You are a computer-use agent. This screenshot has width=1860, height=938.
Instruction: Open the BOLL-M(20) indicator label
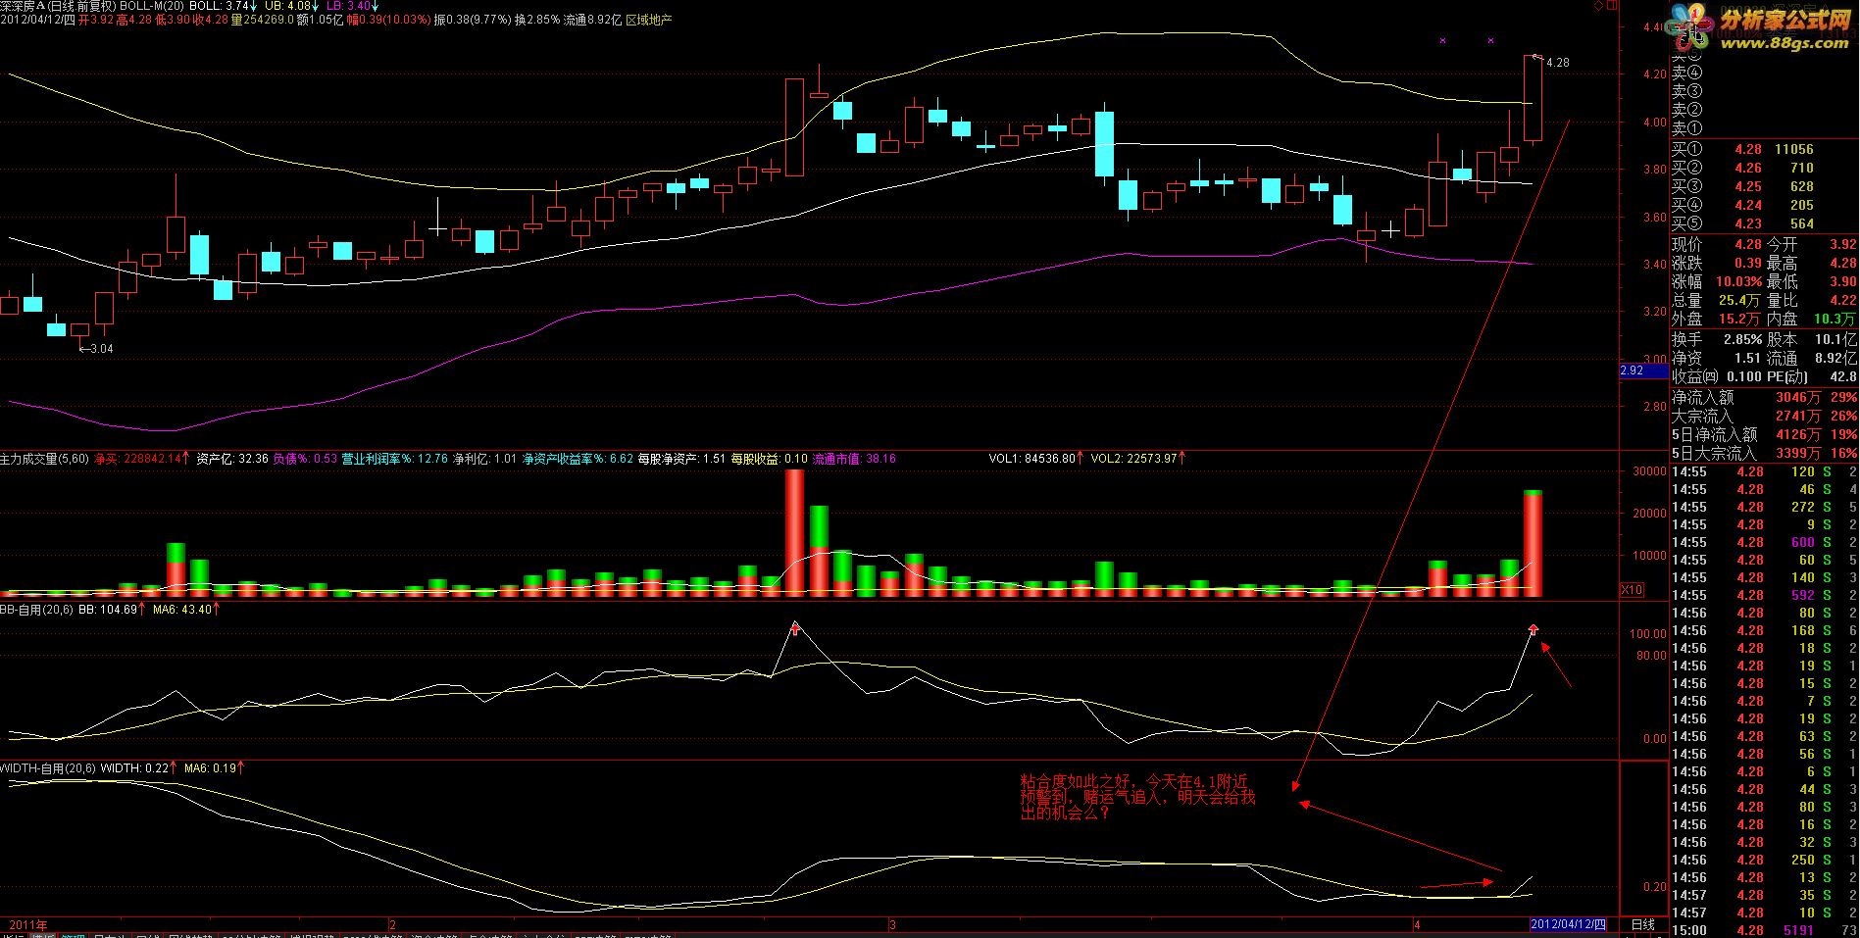pyautogui.click(x=152, y=6)
